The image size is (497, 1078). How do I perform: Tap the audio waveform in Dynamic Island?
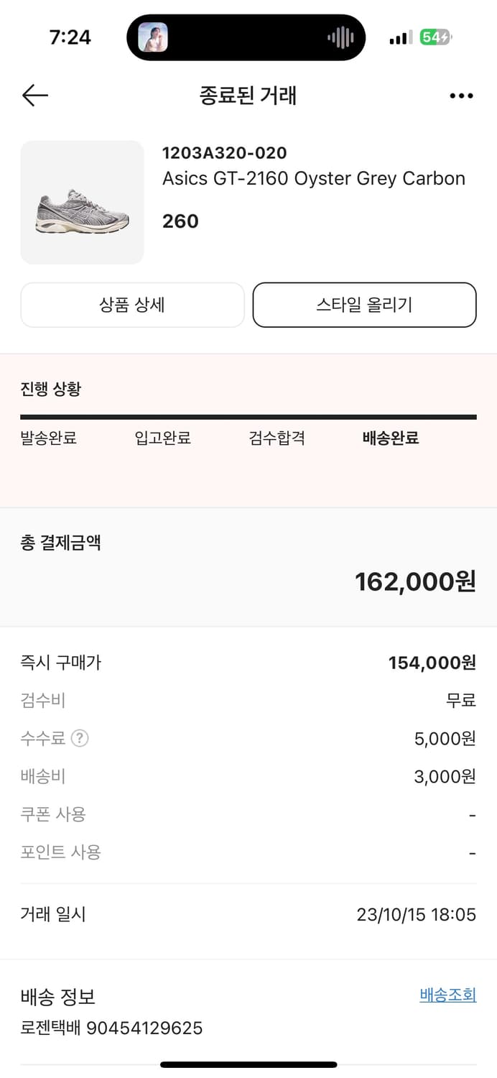click(x=340, y=37)
